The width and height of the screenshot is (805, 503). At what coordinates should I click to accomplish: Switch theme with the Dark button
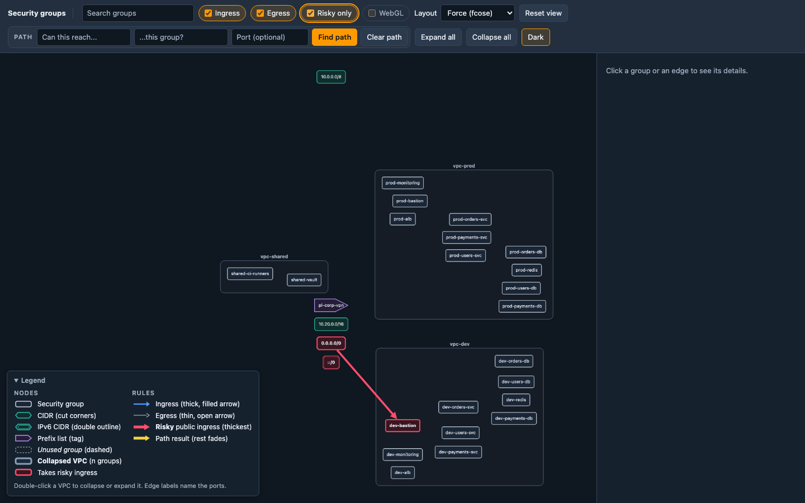point(536,37)
